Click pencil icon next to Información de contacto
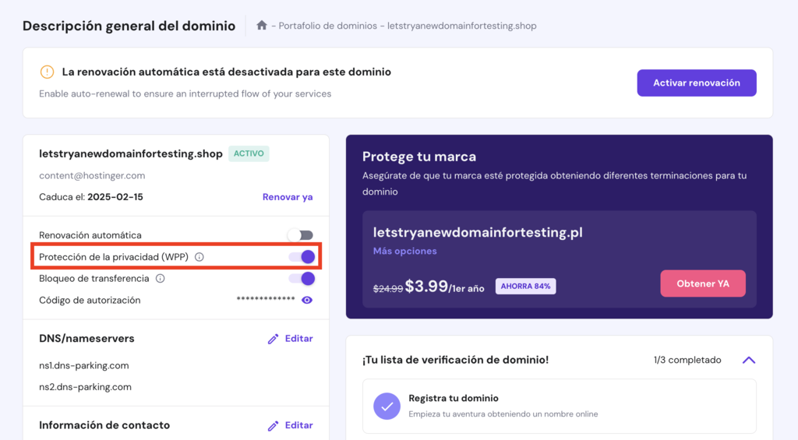This screenshot has width=798, height=440. click(273, 425)
